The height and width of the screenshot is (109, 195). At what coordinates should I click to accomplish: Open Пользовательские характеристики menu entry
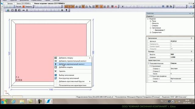73,85
